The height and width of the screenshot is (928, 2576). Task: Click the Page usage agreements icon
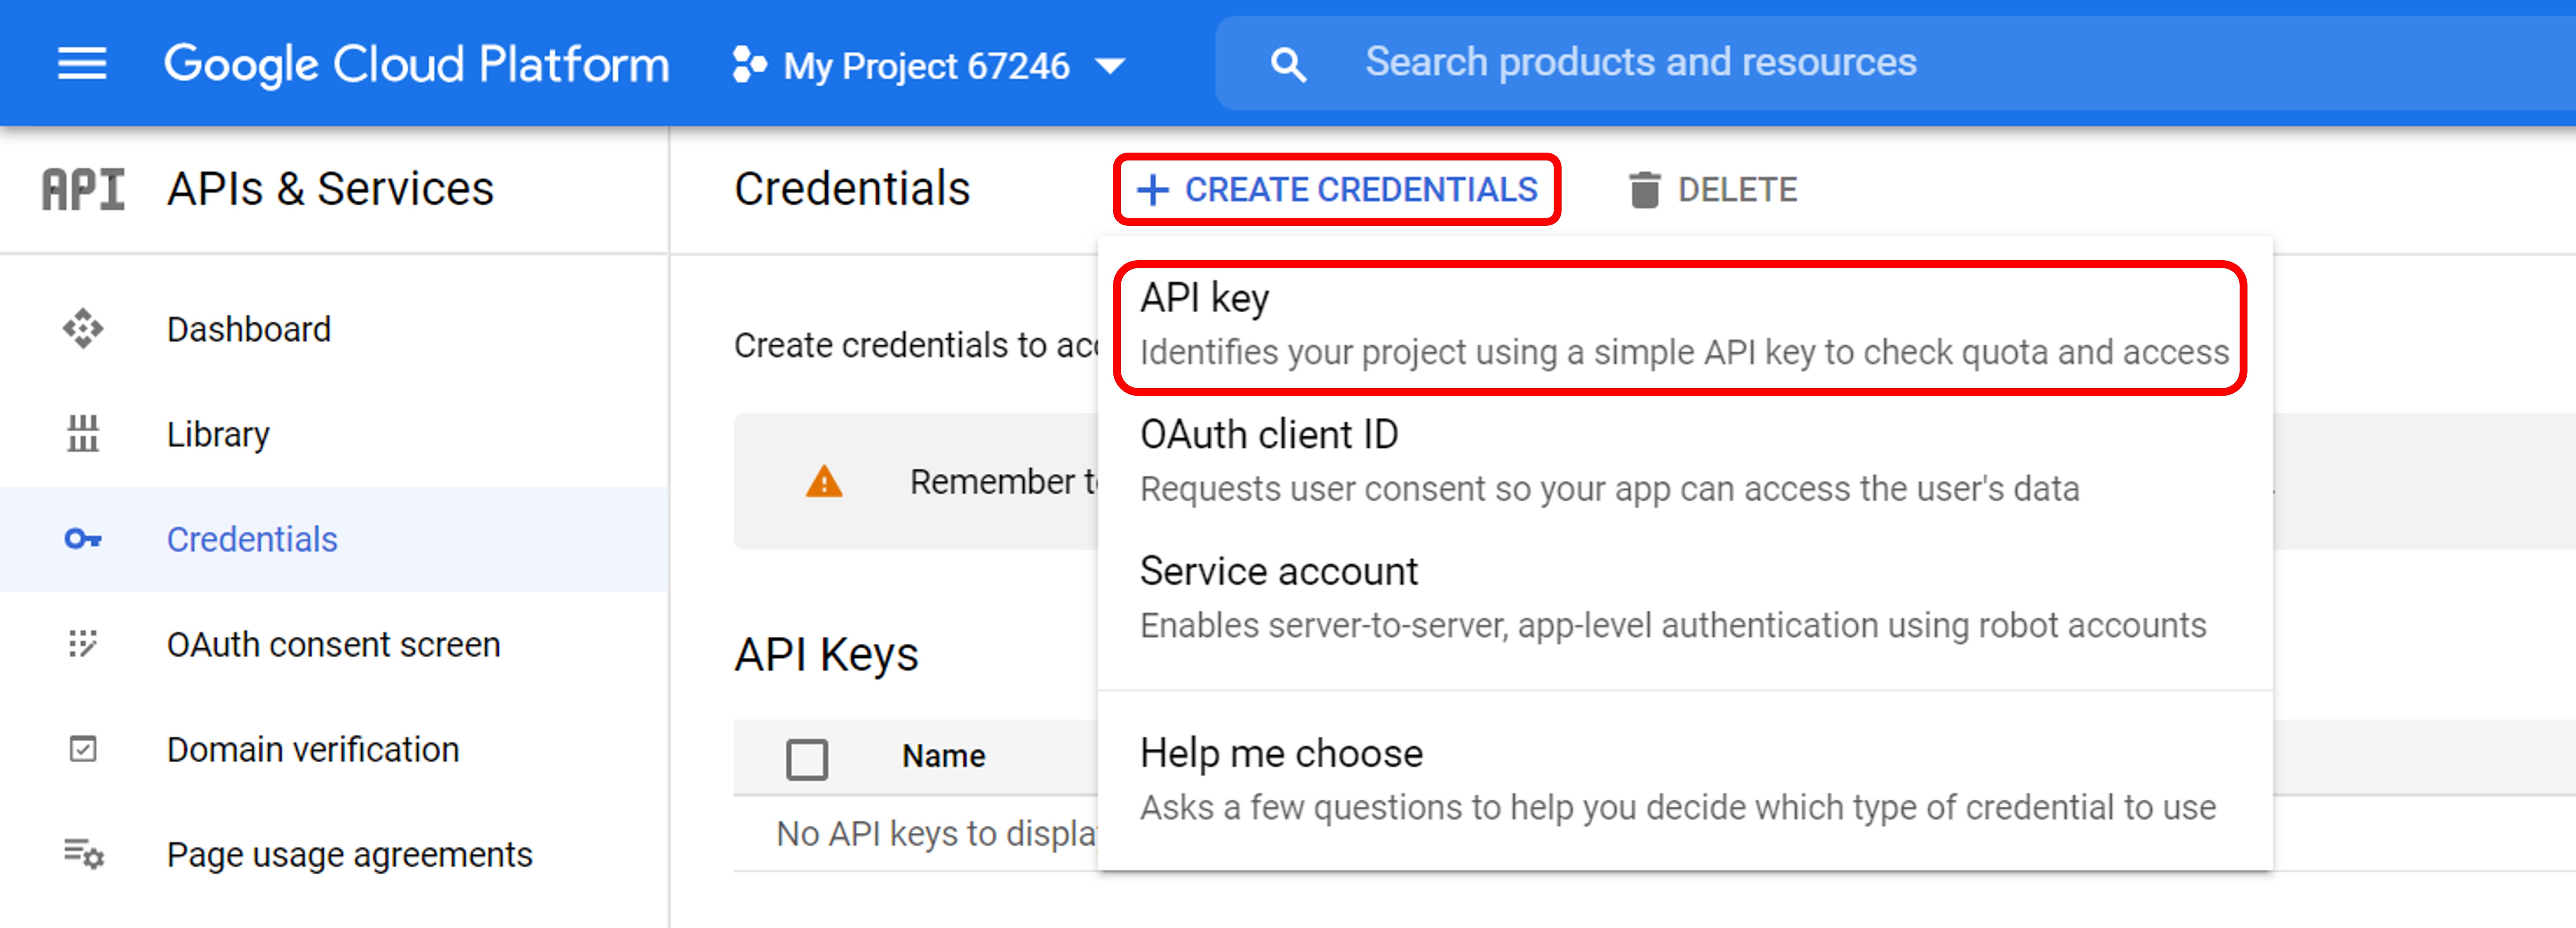[84, 854]
